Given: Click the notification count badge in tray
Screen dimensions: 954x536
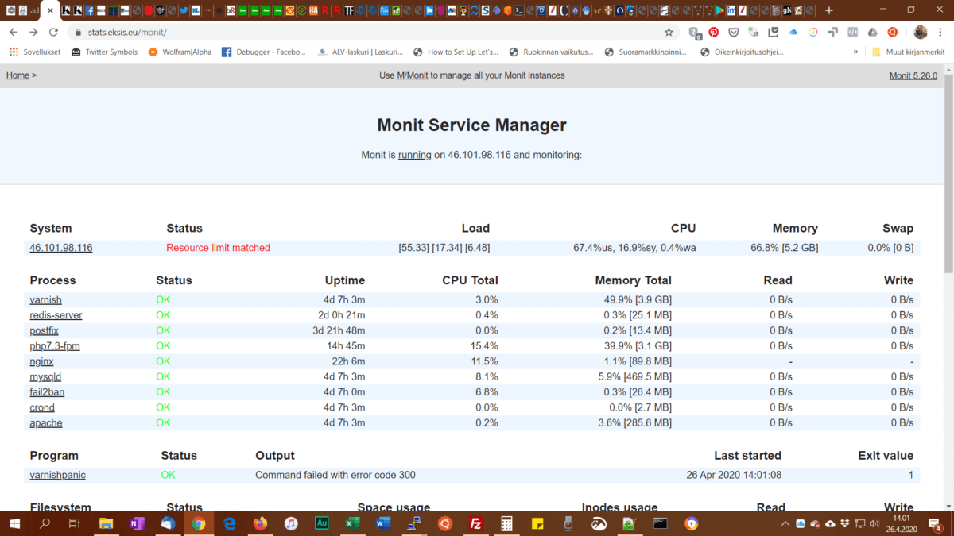Looking at the screenshot, I should pyautogui.click(x=938, y=528).
